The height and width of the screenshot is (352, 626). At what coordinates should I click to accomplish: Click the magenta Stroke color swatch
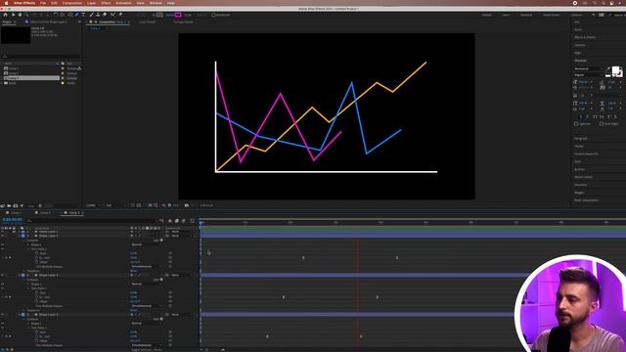click(x=178, y=15)
